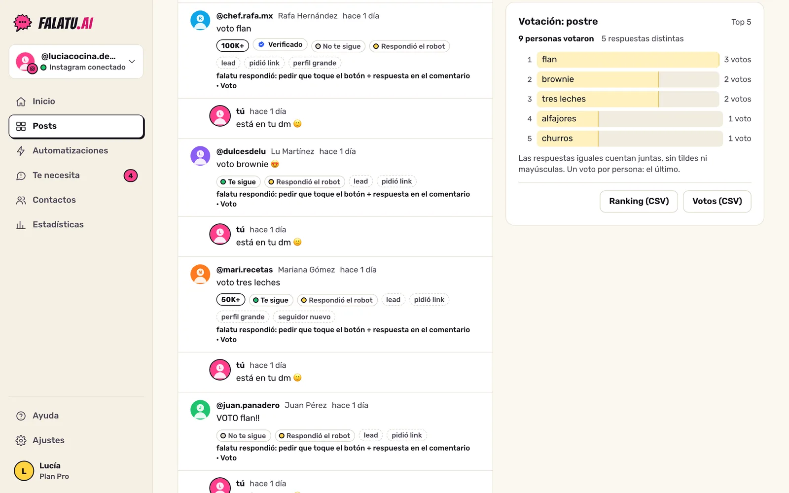Screen dimensions: 789x493
Task: Click the home icon next to Inicio
Action: pos(21,102)
